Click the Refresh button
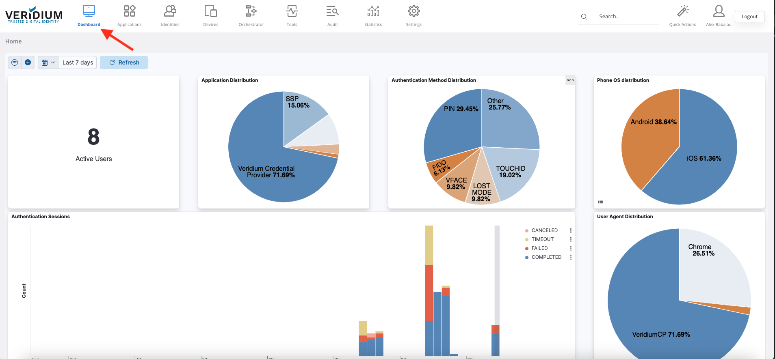The image size is (775, 359). (124, 62)
